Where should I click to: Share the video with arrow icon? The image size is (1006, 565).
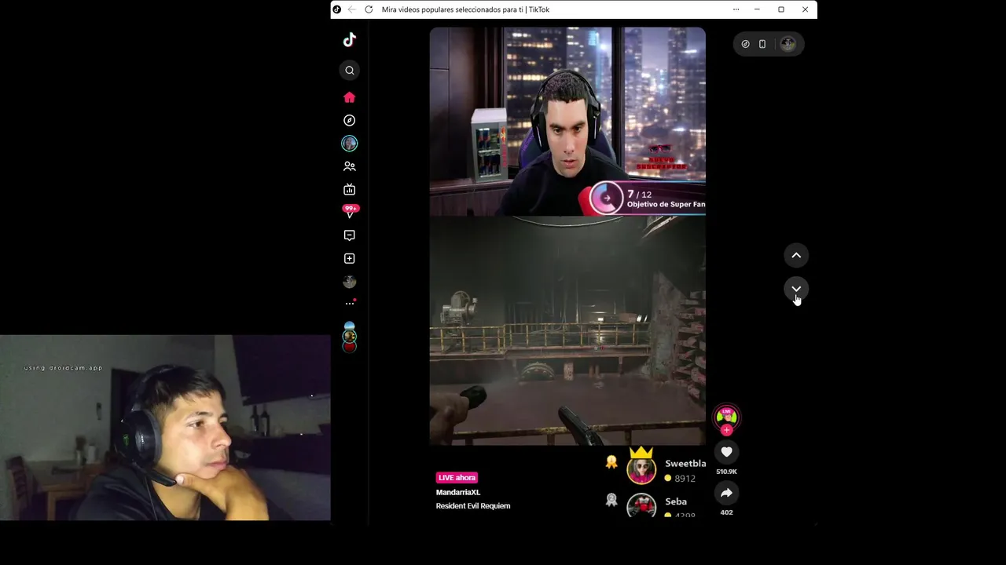tap(726, 493)
